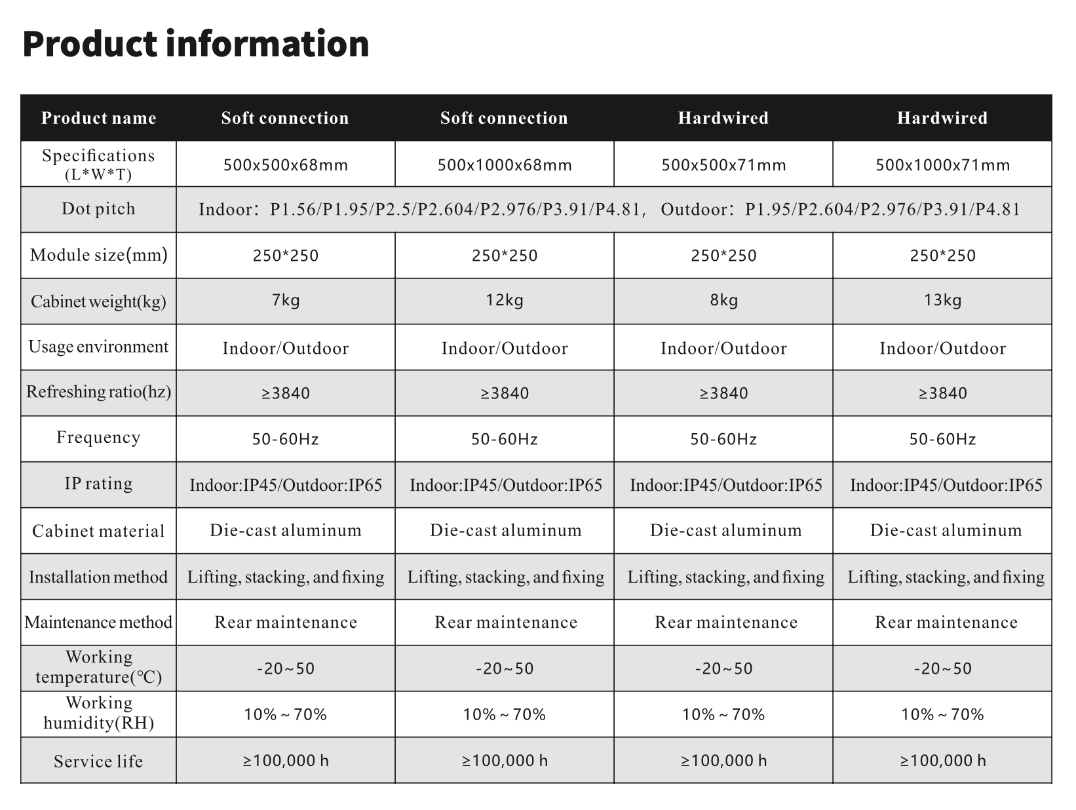This screenshot has height=810, width=1076.
Task: Select the 500x1000x71mm specification cell
Action: tap(943, 164)
